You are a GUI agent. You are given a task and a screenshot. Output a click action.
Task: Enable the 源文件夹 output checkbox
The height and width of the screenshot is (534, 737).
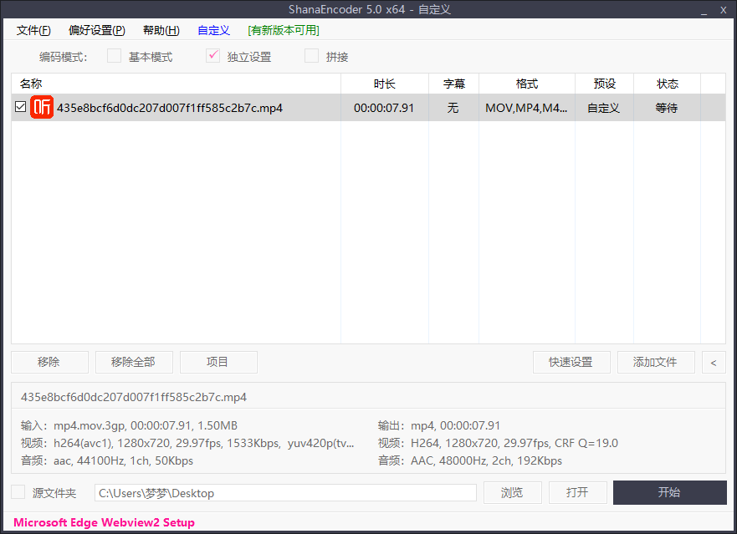(19, 492)
